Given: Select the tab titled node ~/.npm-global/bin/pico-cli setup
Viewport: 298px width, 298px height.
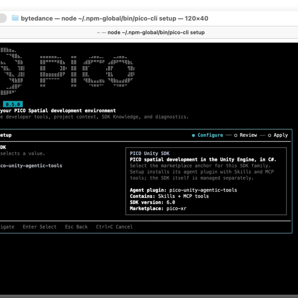Looking at the screenshot, I should (x=151, y=33).
